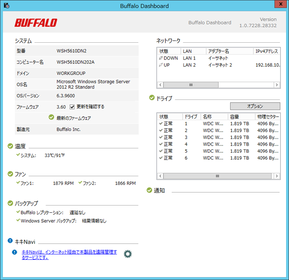The width and height of the screenshot is (289, 280).
Task: Click the gear icon in キキNavi section
Action: tap(128, 254)
